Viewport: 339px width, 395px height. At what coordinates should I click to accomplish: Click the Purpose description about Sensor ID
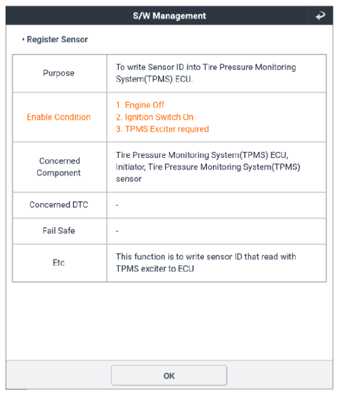click(206, 73)
